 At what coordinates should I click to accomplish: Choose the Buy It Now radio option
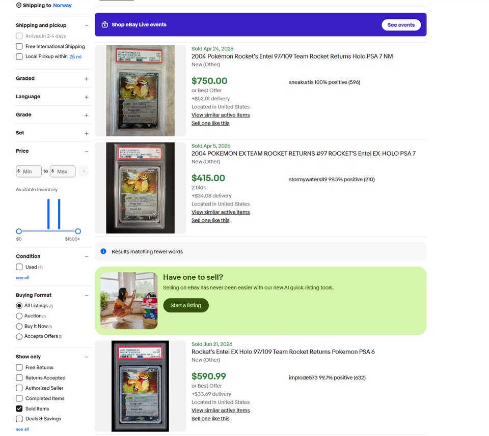point(19,326)
